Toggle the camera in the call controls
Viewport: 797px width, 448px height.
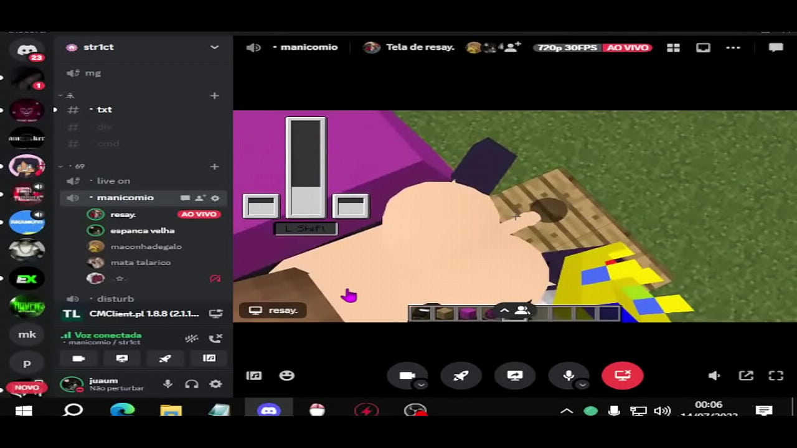point(407,376)
